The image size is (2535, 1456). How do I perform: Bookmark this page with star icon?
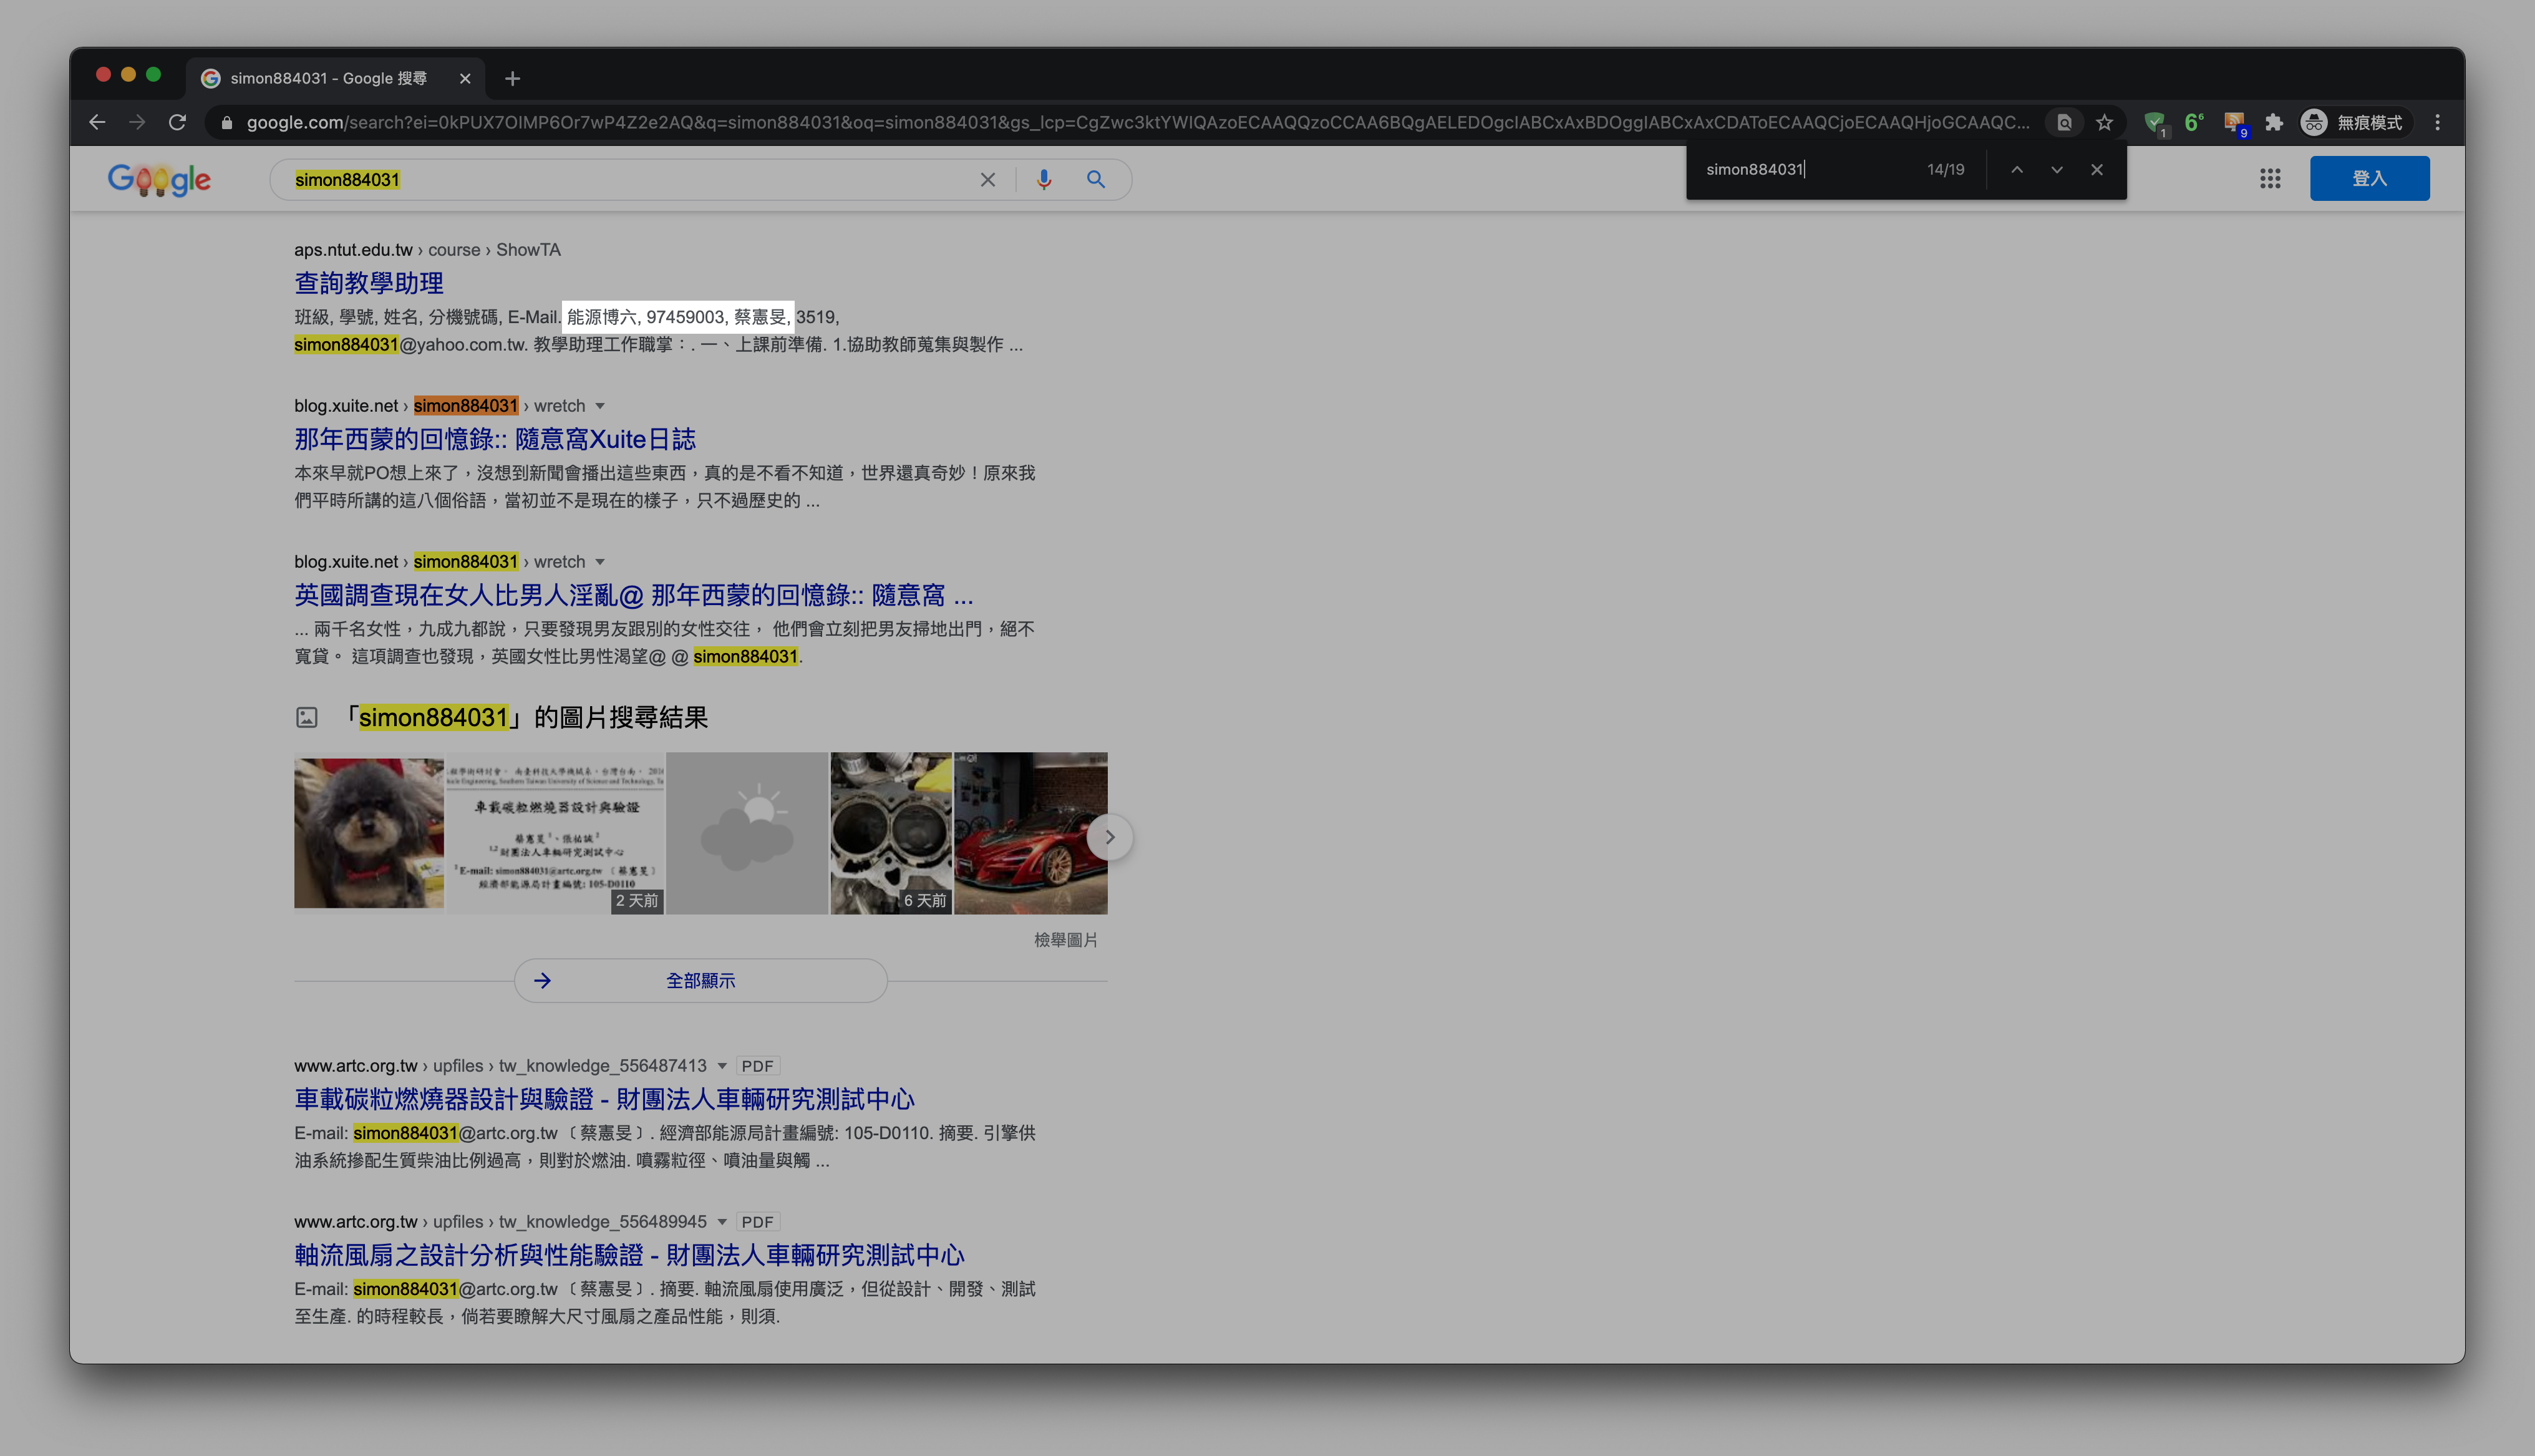click(2104, 123)
